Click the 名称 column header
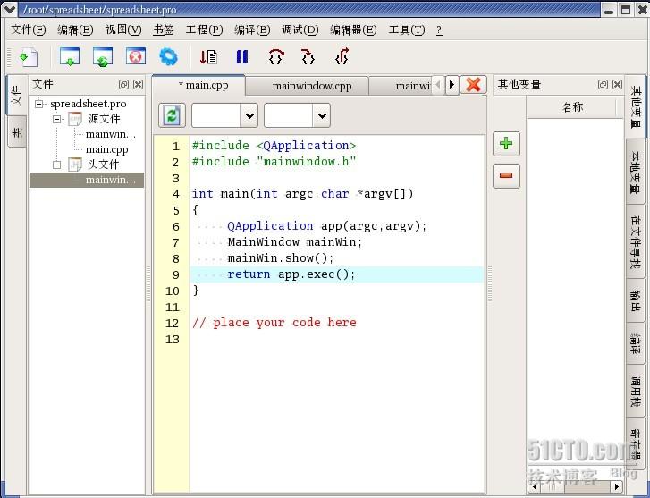The image size is (650, 498). pyautogui.click(x=572, y=107)
